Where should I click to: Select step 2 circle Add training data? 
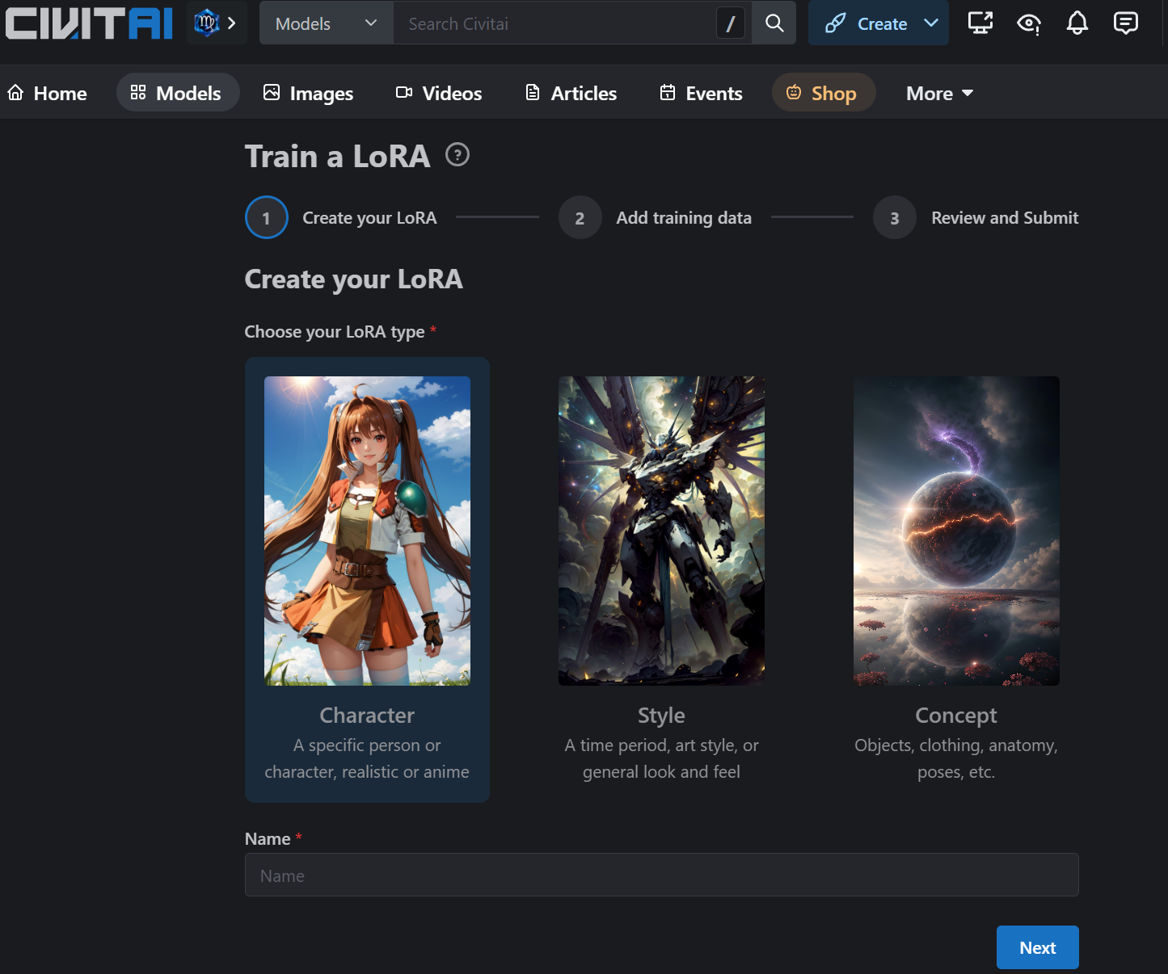point(580,217)
